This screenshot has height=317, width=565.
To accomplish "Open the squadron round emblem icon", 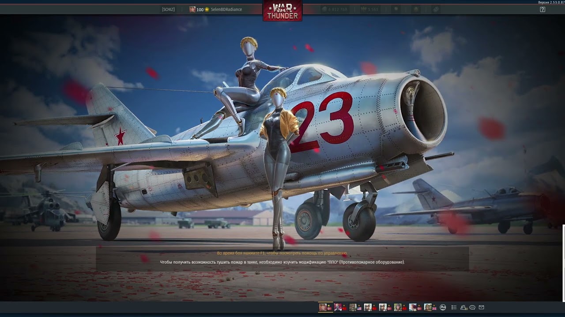I will 443,307.
